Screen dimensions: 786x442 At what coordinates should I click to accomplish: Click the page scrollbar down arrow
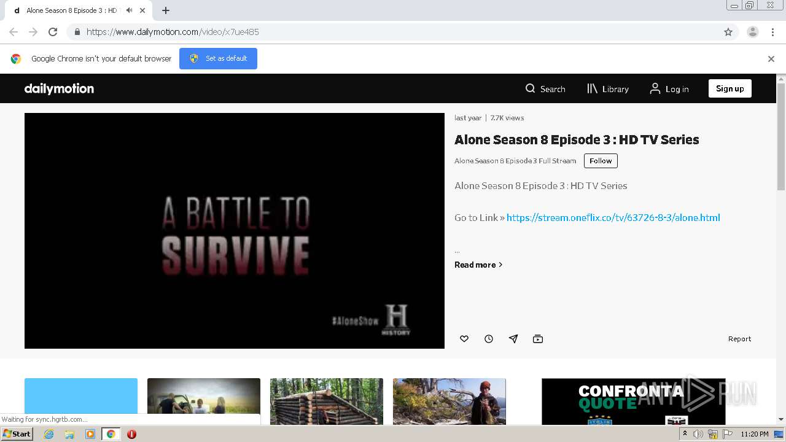coord(781,420)
